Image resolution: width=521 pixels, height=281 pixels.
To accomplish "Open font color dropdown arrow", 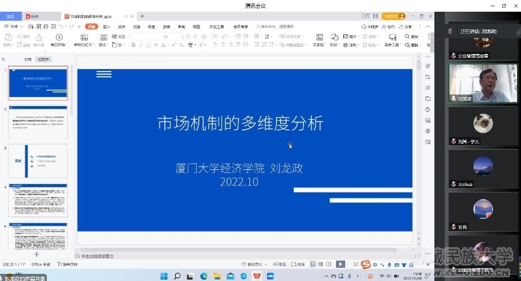I will click(168, 45).
